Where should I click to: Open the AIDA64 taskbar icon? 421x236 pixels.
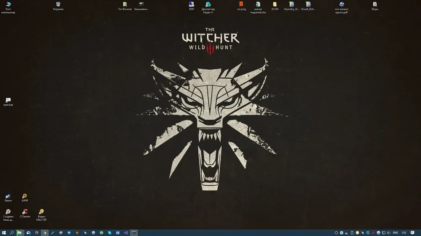click(x=117, y=233)
